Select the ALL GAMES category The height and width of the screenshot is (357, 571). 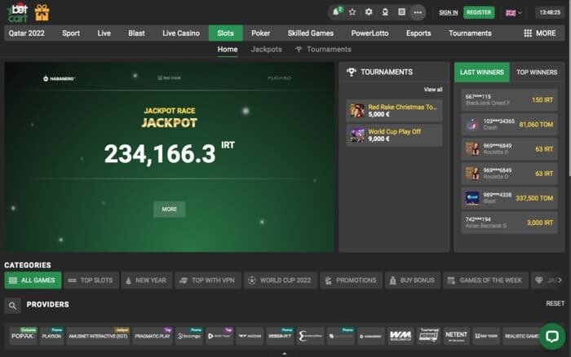click(33, 280)
